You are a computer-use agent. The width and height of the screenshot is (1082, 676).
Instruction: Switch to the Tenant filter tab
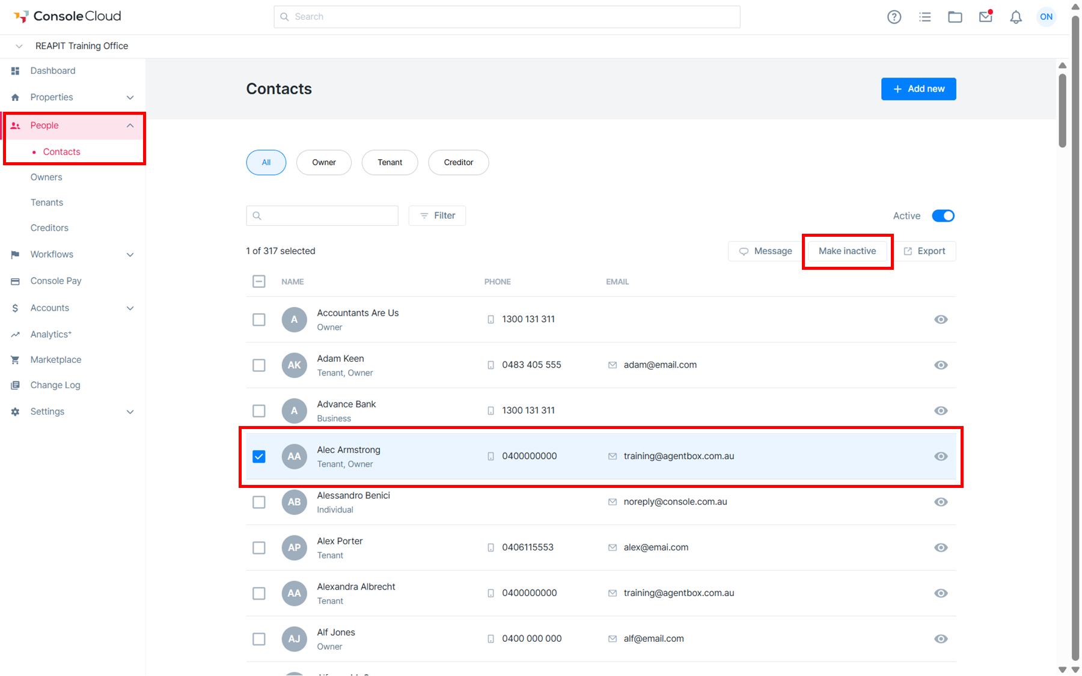coord(390,163)
